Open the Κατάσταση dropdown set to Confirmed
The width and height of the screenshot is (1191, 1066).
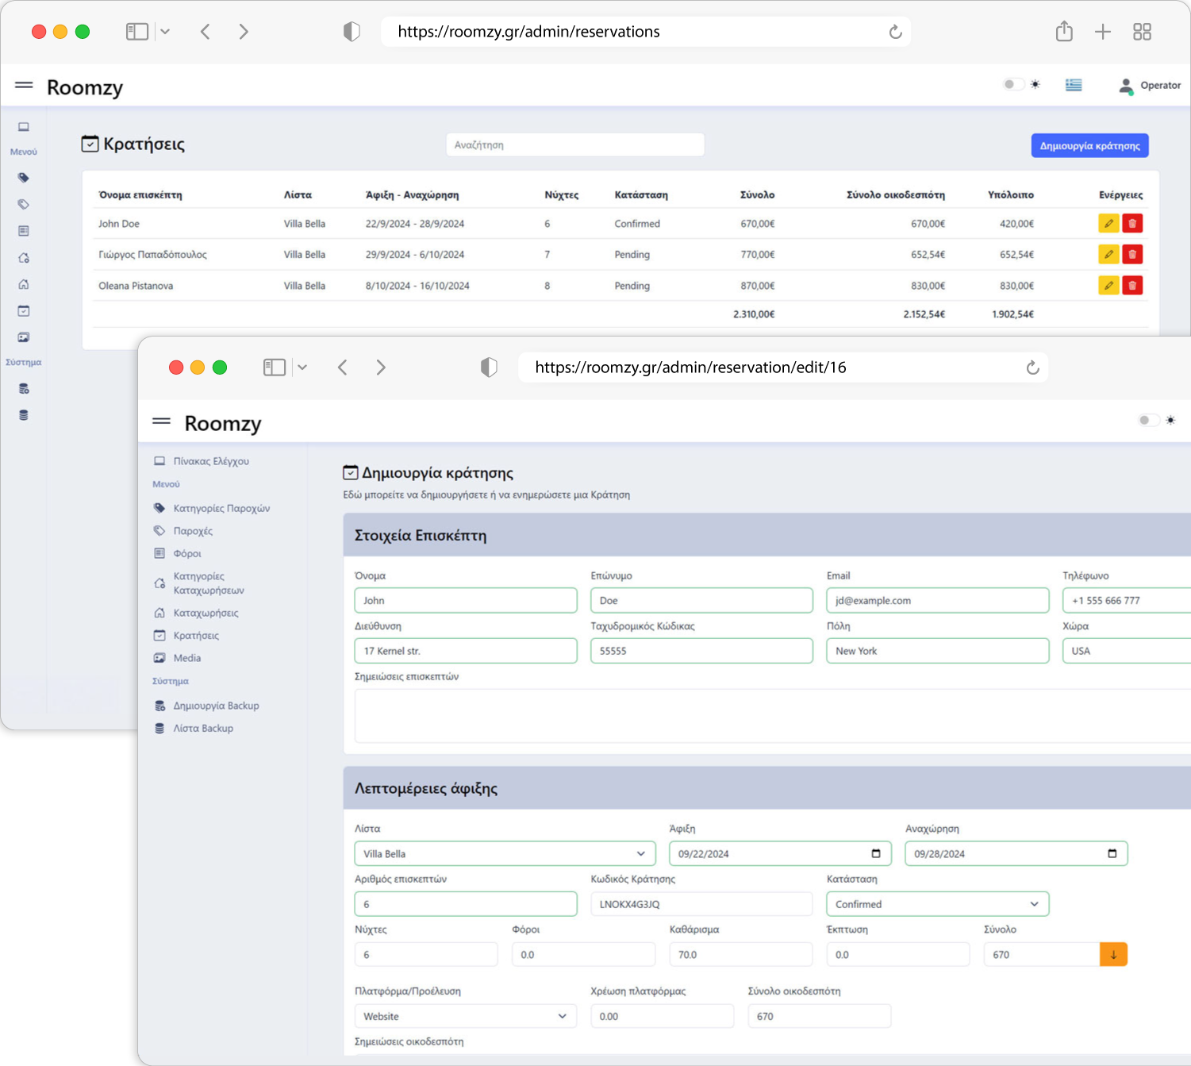pos(937,904)
